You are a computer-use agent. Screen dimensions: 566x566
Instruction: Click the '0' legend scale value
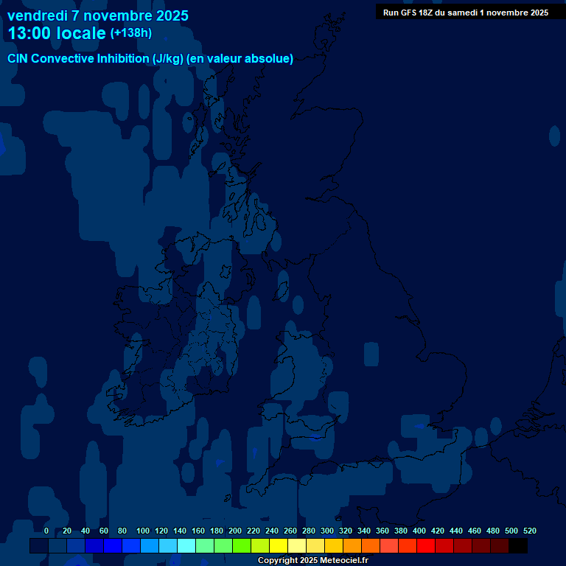point(46,531)
